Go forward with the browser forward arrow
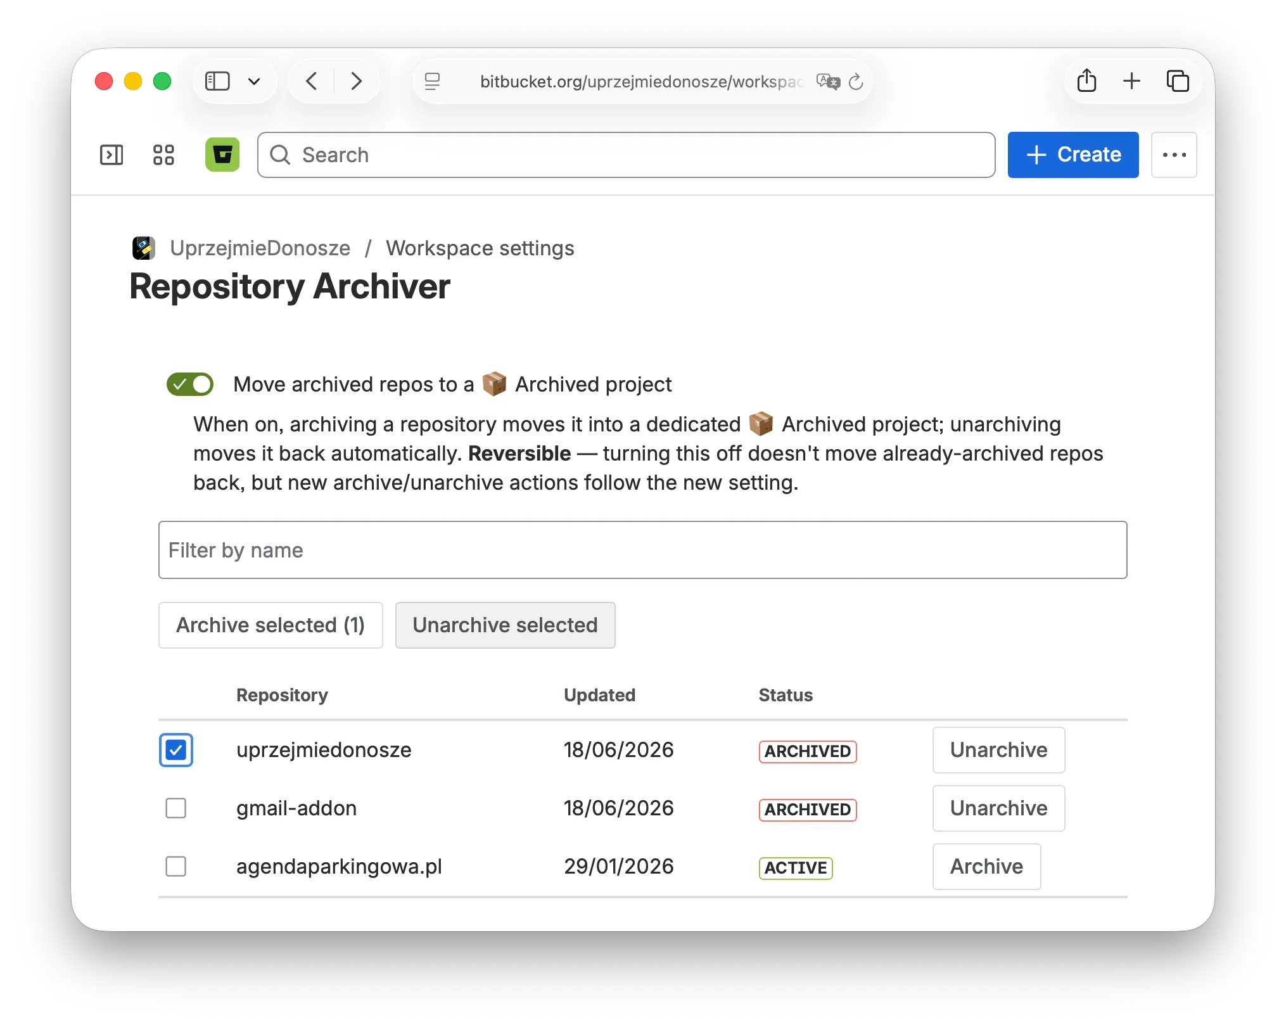The image size is (1286, 1025). tap(357, 81)
